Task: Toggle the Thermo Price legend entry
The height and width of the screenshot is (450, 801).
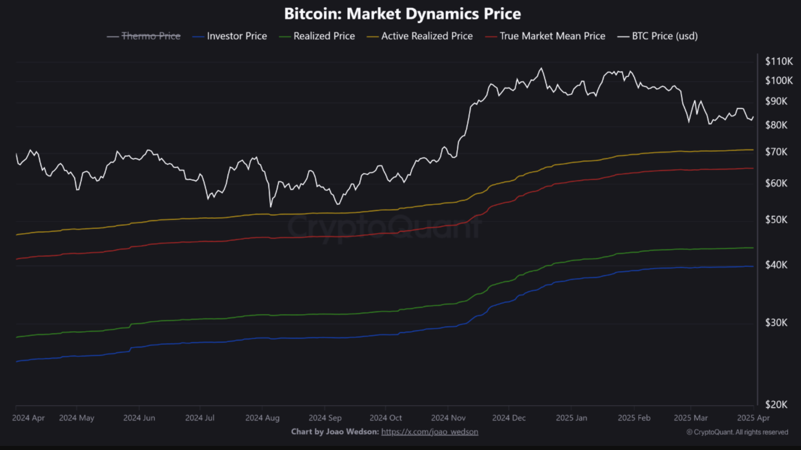Action: tap(151, 36)
